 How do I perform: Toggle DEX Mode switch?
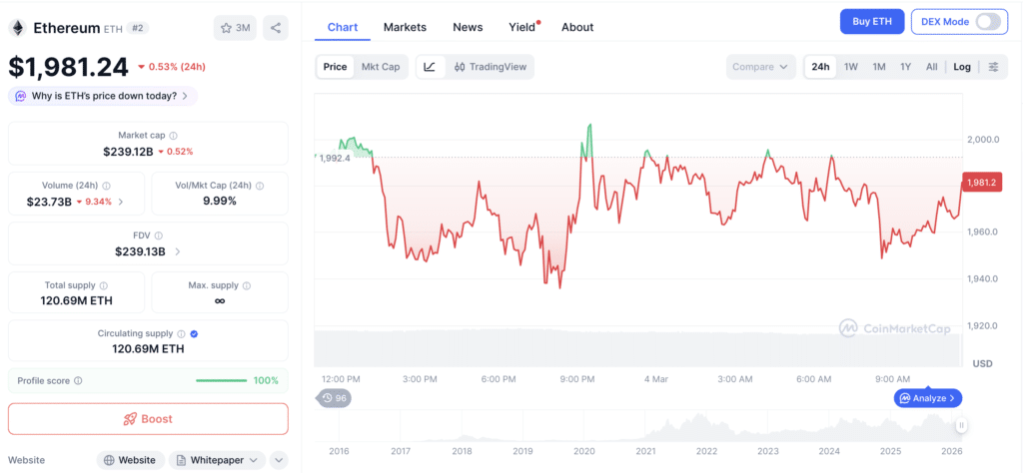(988, 22)
